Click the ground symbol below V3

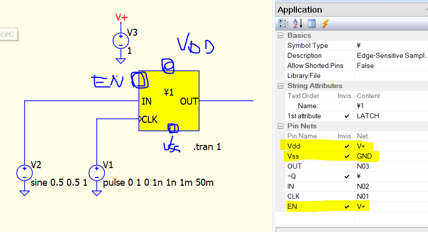click(x=121, y=61)
